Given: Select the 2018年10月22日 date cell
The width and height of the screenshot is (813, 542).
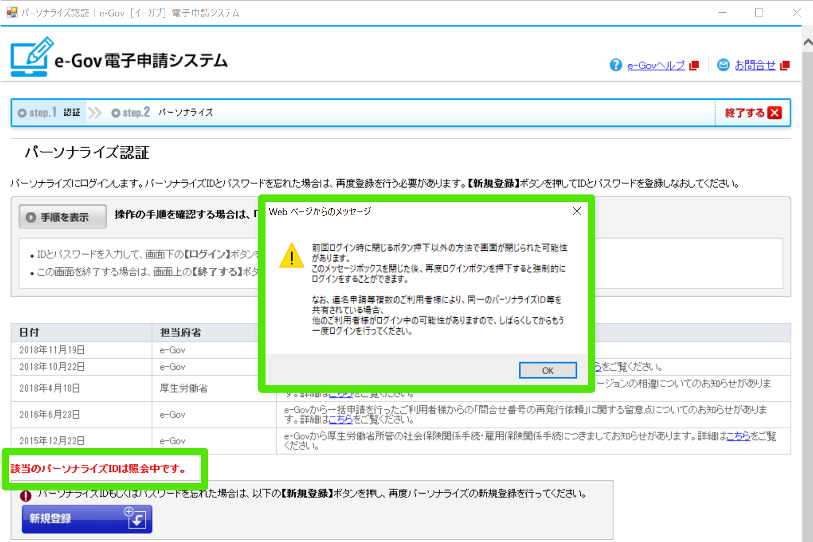Looking at the screenshot, I should pyautogui.click(x=82, y=367).
